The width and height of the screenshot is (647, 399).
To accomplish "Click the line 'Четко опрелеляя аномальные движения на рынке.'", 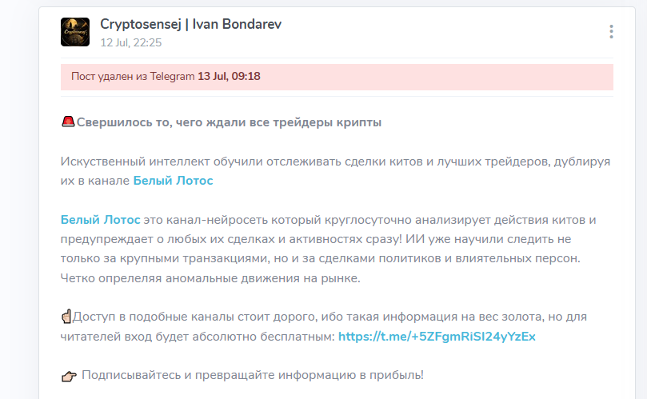I will point(210,278).
